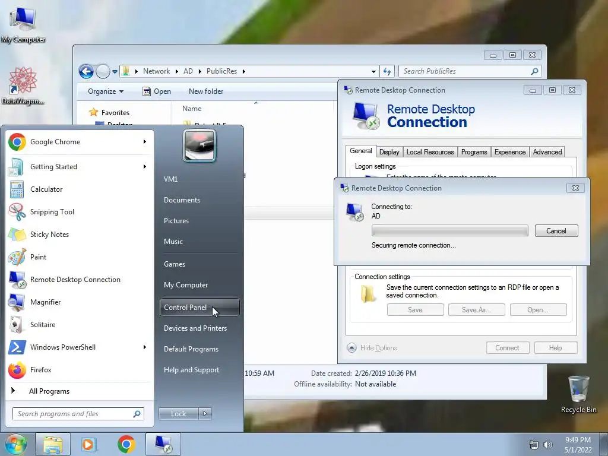Expand Google Chrome jump list arrow
Screen dimensions: 608x456
[x=145, y=142]
